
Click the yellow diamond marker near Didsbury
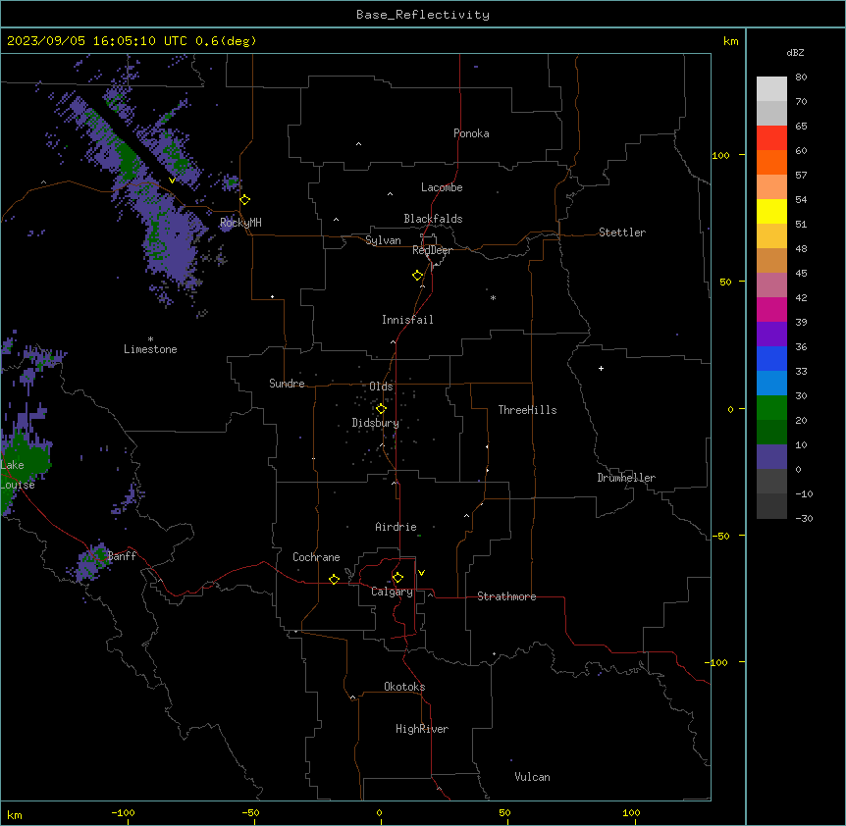point(382,409)
